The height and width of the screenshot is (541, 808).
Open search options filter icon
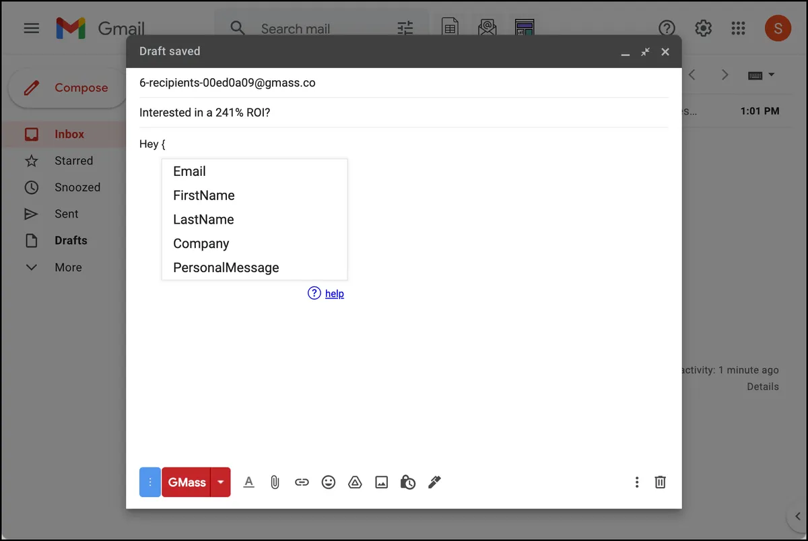(405, 28)
